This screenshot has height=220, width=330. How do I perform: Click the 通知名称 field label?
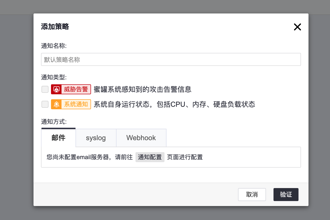tap(54, 46)
